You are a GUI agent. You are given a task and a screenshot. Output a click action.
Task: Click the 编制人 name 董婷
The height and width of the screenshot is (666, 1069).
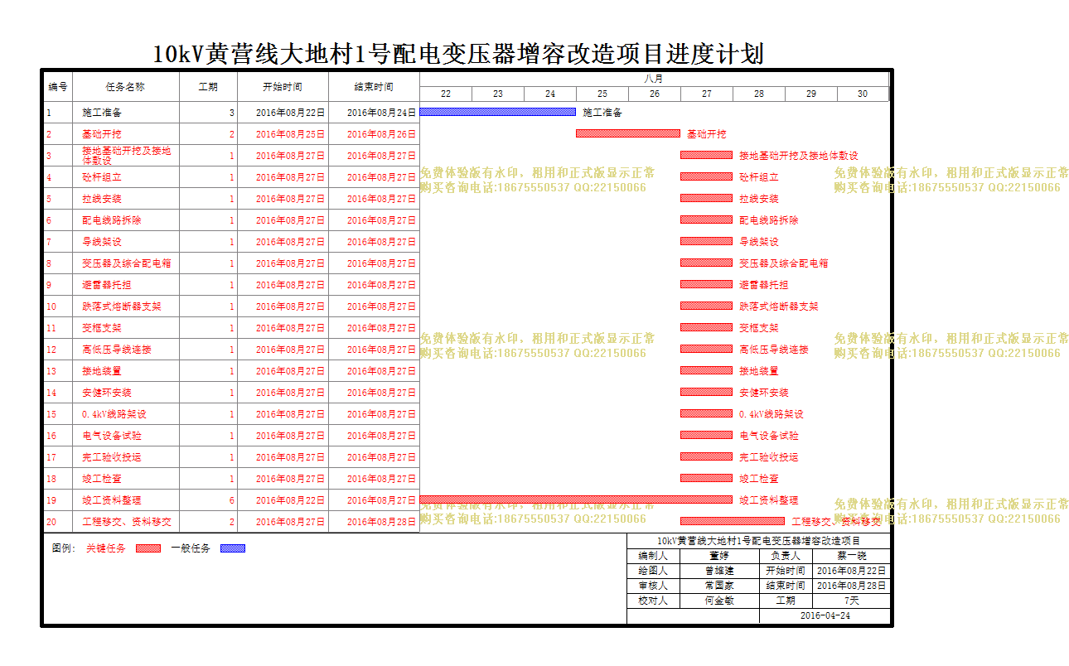[719, 556]
